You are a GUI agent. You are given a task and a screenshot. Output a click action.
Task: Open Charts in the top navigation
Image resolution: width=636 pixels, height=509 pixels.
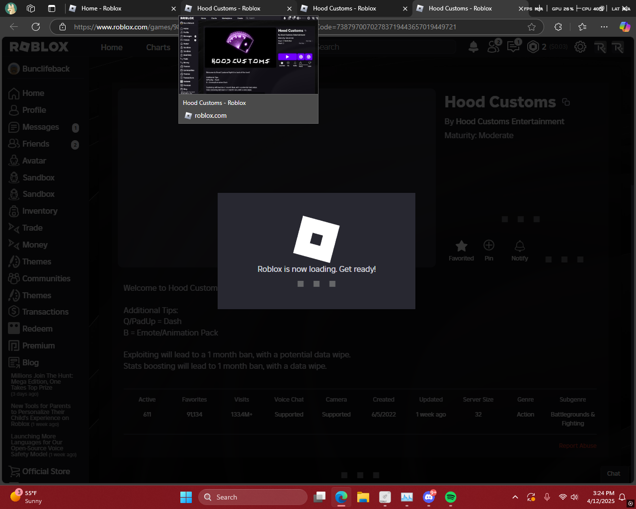click(x=158, y=47)
